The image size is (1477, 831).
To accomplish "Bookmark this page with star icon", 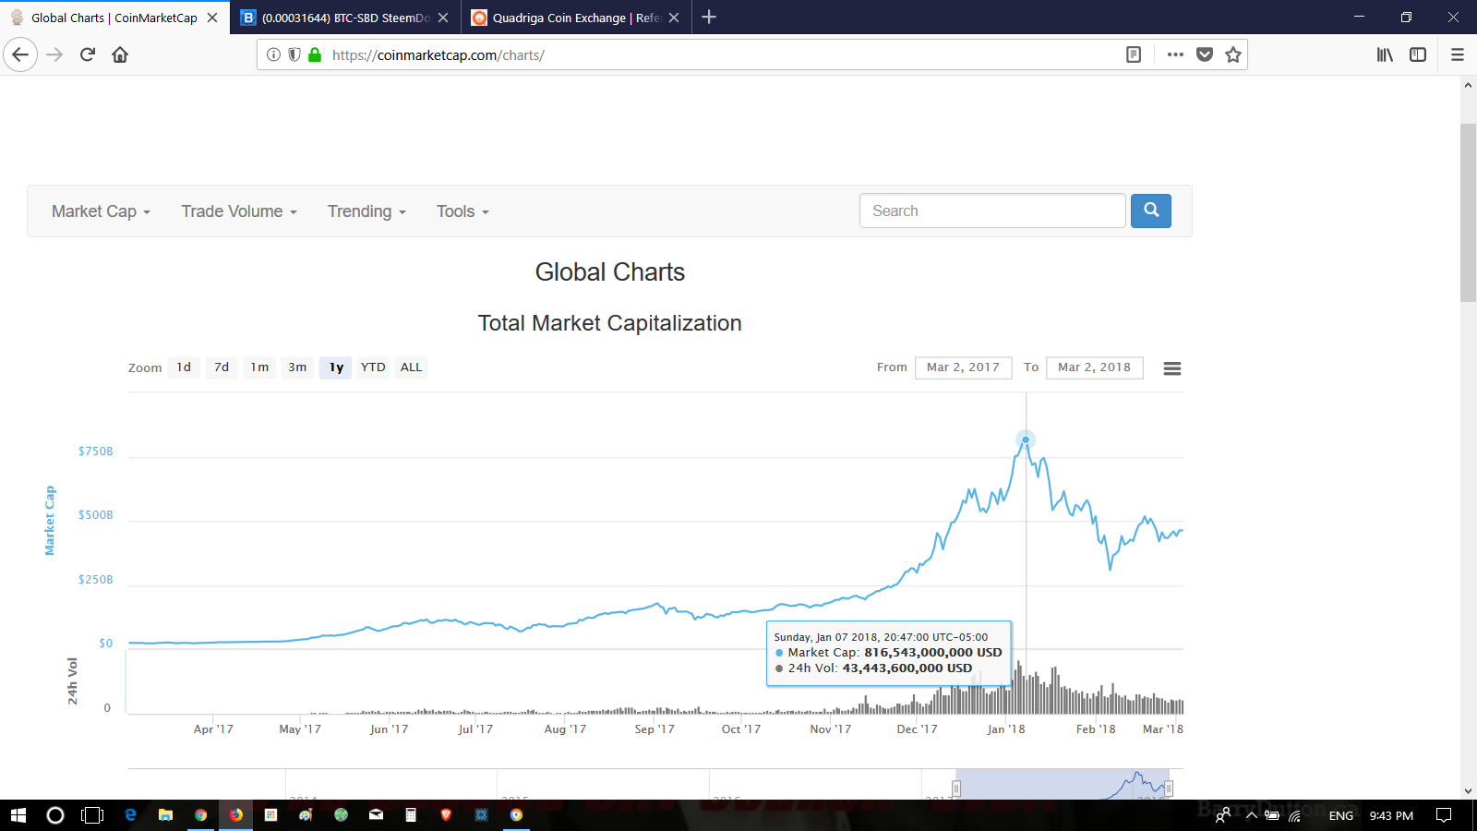I will (x=1232, y=54).
